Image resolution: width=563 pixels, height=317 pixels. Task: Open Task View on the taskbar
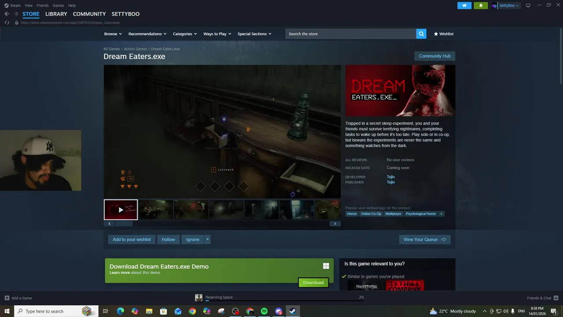click(x=106, y=311)
